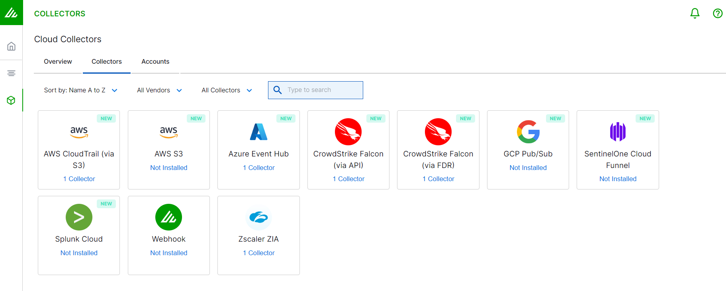Open the 1 Collector link under AWS CloudTrail
This screenshot has height=291, width=726.
(x=79, y=179)
